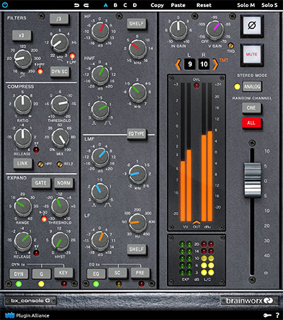Click the redo arrow in top bar
This screenshot has height=320, width=283.
pos(86,5)
